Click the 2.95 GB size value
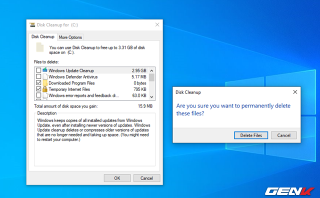This screenshot has height=198, width=320. click(139, 70)
